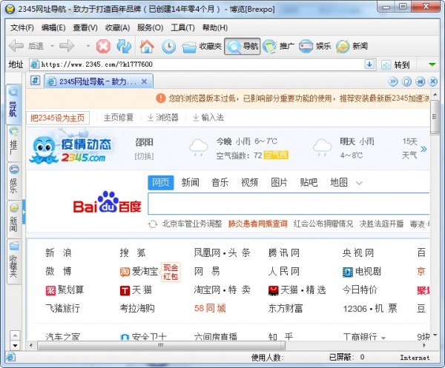Open the 聚划算 link
445x368 pixels.
tap(65, 290)
